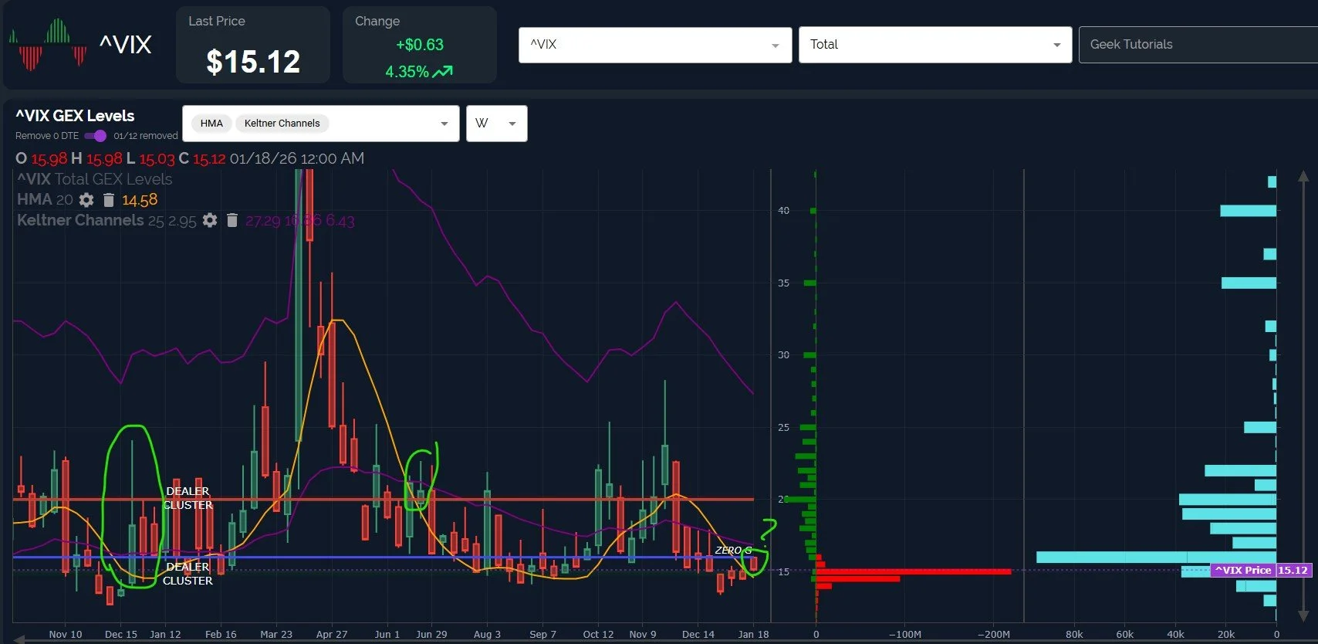Click the lower DEALER CLUSTER annotation
1318x644 pixels.
pyautogui.click(x=188, y=574)
